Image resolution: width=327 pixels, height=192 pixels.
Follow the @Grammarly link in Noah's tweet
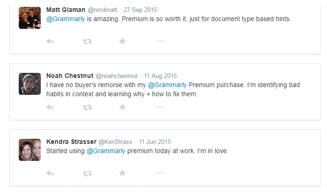(x=167, y=85)
